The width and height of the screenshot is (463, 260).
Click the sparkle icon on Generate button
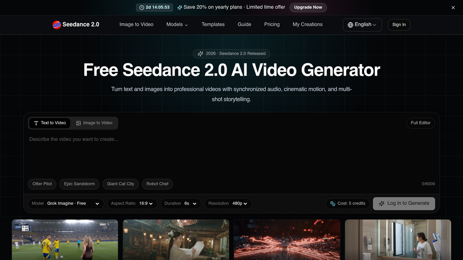(381, 203)
